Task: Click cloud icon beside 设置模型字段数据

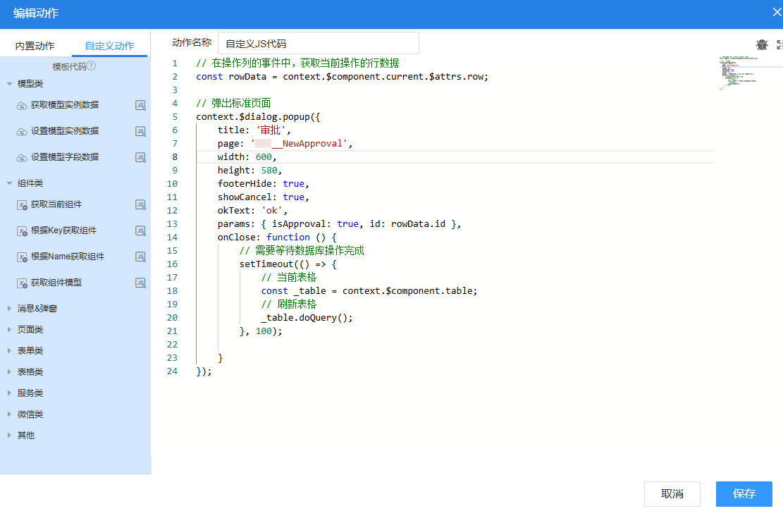Action: (x=22, y=157)
